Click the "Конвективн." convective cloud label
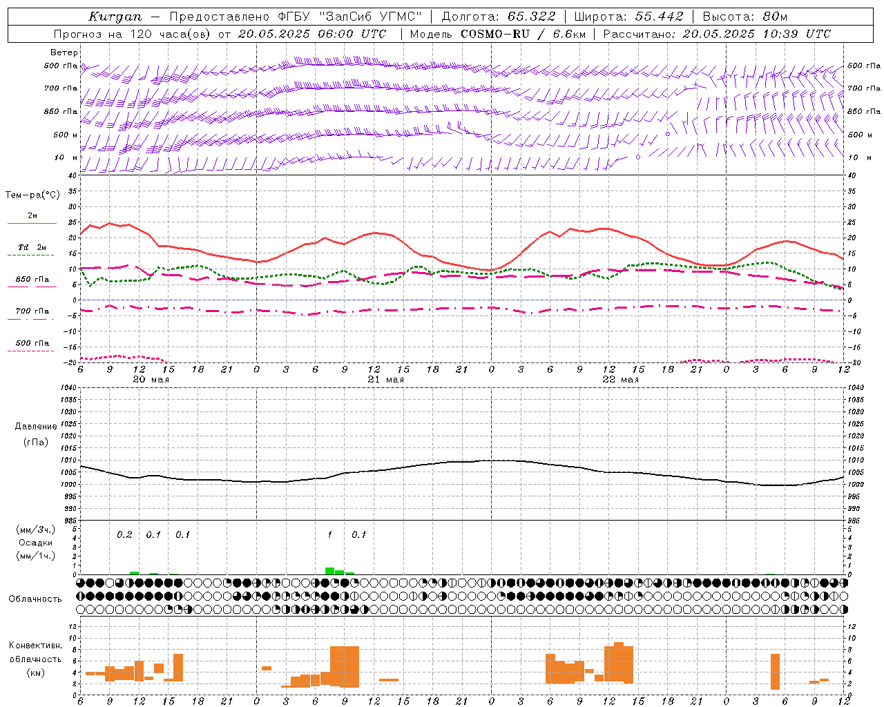 35,646
